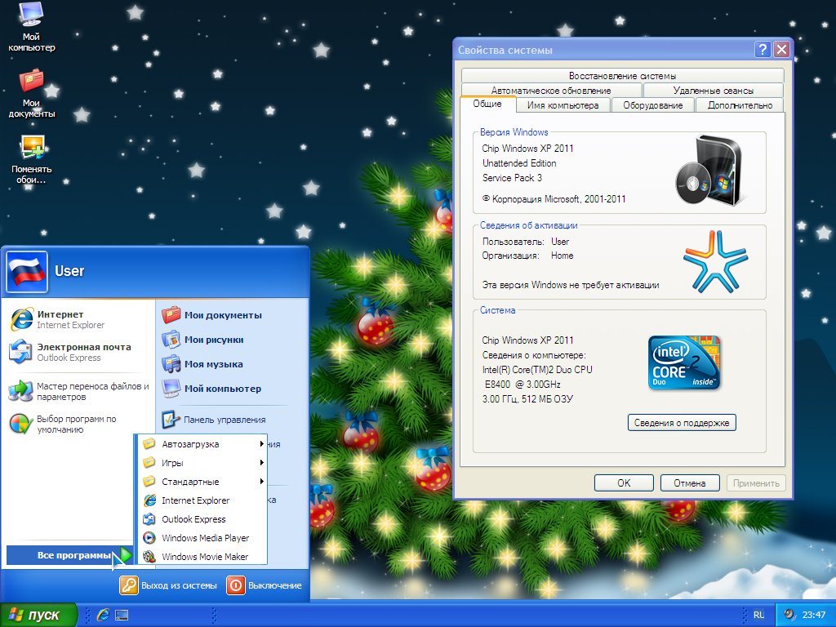Image resolution: width=836 pixels, height=627 pixels.
Task: Click 'Unattended Edition' text
Action: click(x=519, y=163)
